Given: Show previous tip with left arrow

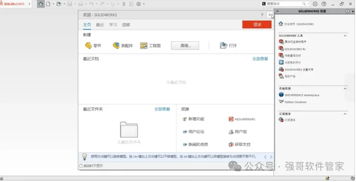Looking at the screenshot, I should 265,157.
